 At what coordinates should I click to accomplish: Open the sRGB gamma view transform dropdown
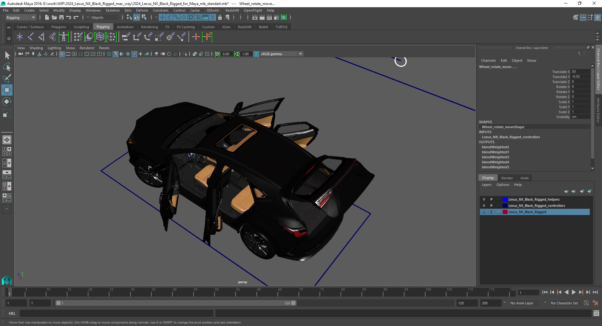[282, 54]
